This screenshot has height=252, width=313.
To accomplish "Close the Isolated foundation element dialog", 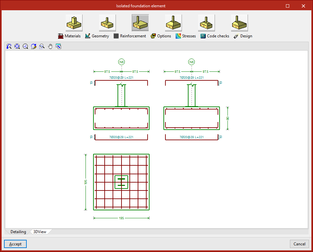I will [x=303, y=6].
